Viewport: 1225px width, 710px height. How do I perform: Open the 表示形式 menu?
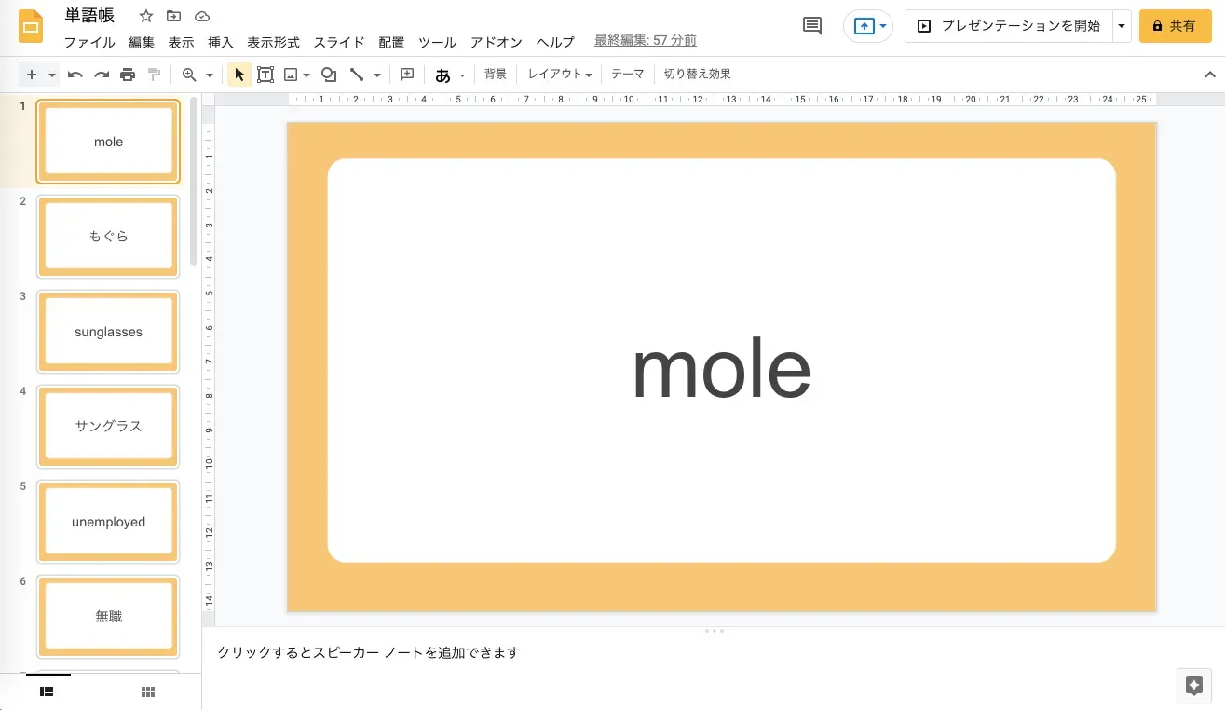coord(273,42)
